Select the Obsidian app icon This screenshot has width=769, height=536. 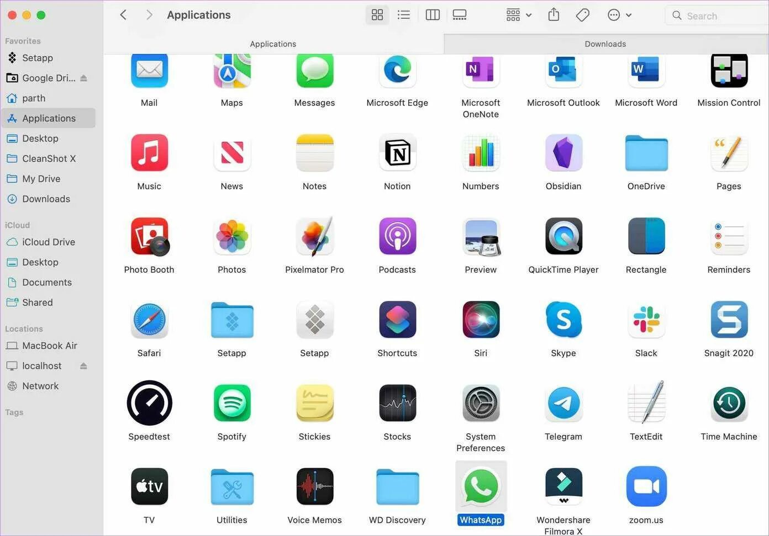pyautogui.click(x=563, y=153)
